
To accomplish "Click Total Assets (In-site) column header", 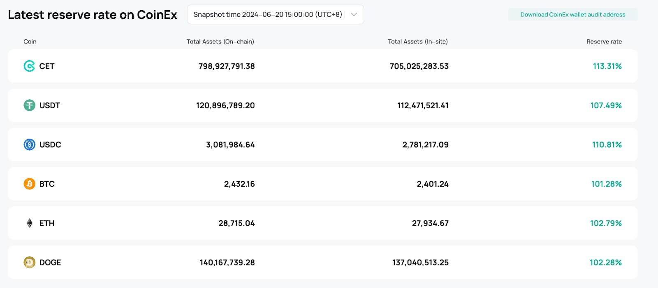I will 417,41.
